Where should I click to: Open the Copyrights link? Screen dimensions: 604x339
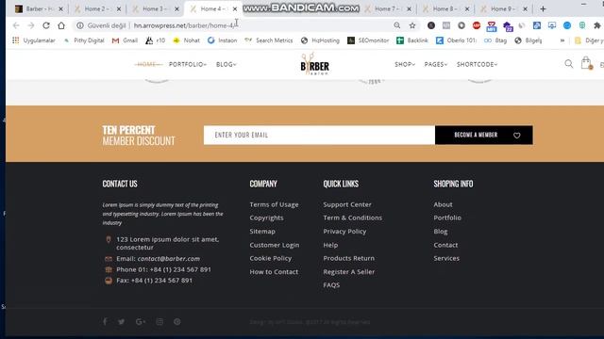[x=266, y=218]
